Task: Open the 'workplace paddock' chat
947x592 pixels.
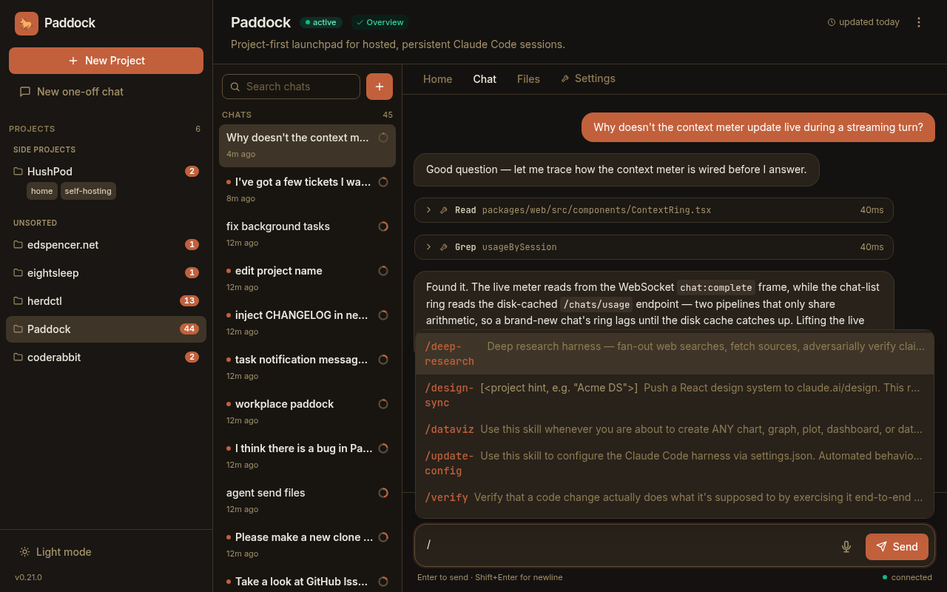Action: click(x=307, y=412)
